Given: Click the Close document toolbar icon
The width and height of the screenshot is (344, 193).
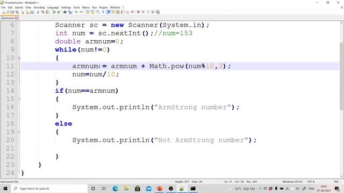Looking at the screenshot, I should (x=23, y=12).
